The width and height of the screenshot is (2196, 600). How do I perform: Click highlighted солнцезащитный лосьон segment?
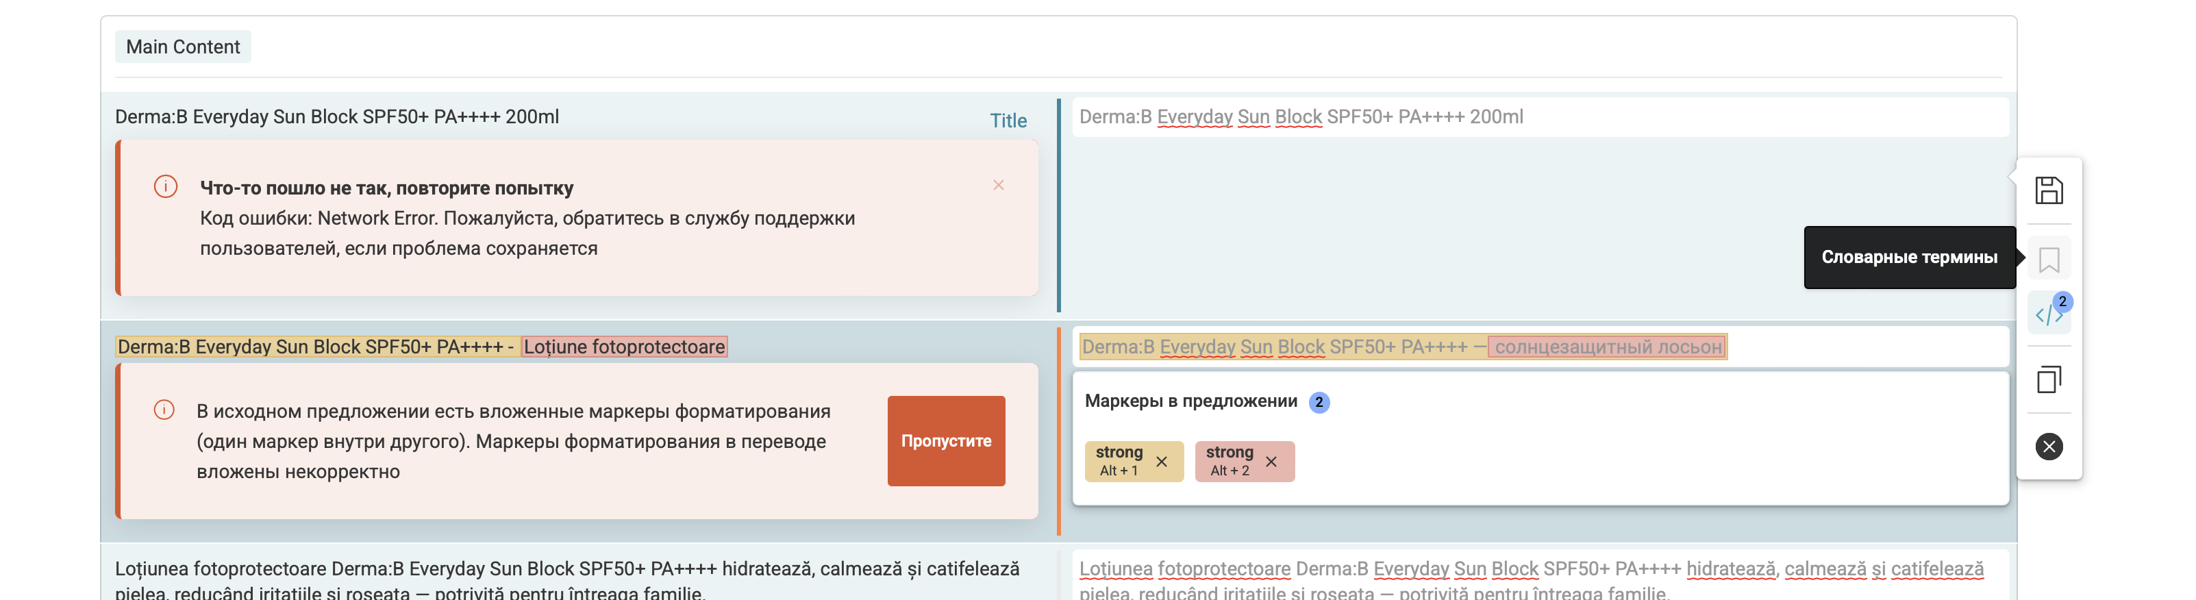tap(1607, 347)
